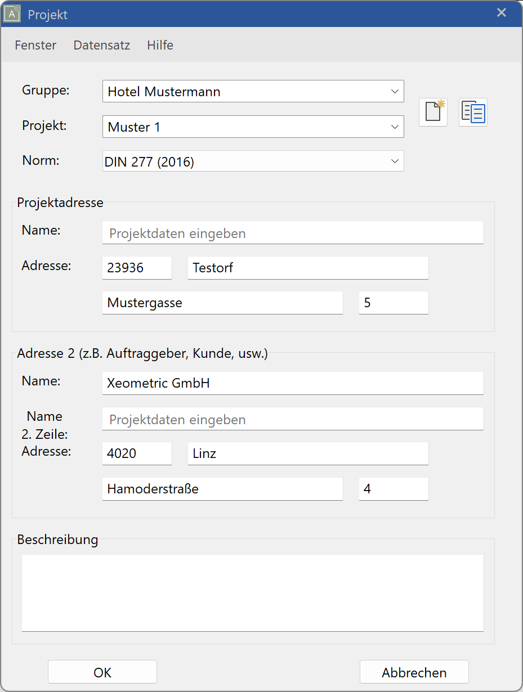523x692 pixels.
Task: Click inside the Beschreibung text area
Action: pos(252,592)
